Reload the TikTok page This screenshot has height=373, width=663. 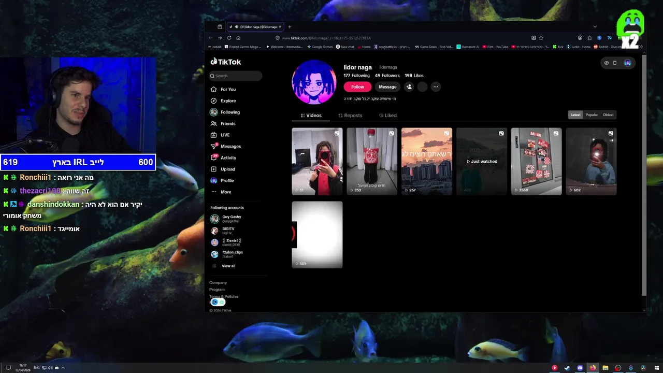point(229,38)
